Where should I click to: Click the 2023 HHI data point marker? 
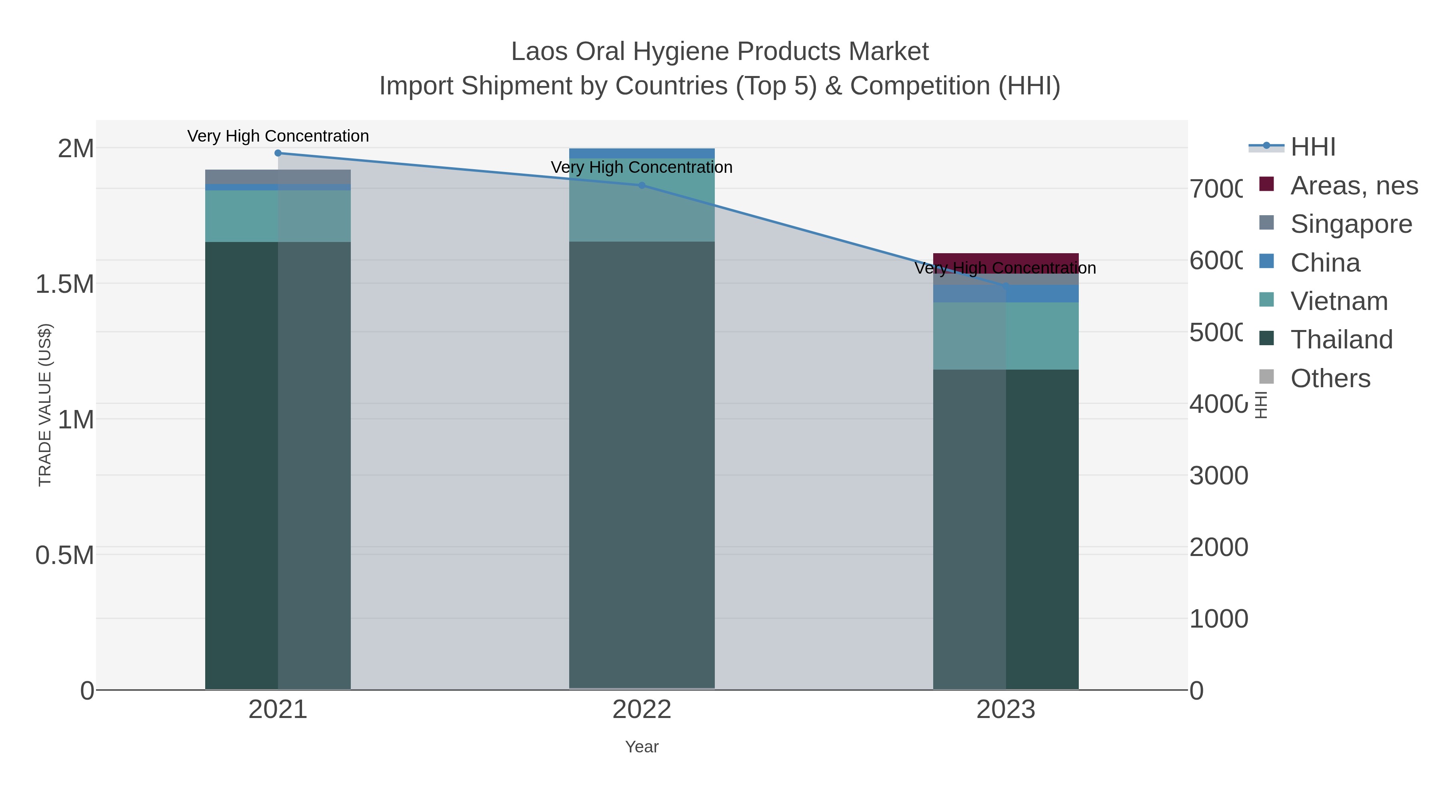(x=1006, y=286)
